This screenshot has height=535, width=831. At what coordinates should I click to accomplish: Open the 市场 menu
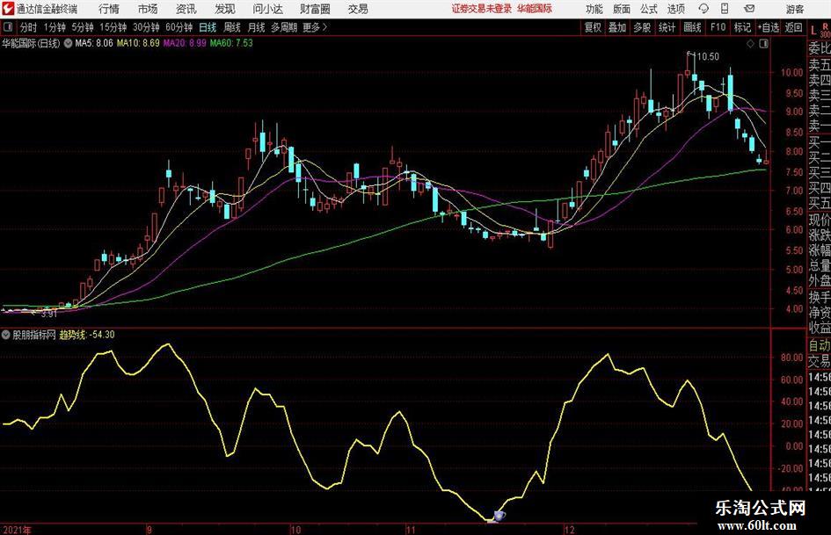(x=148, y=9)
